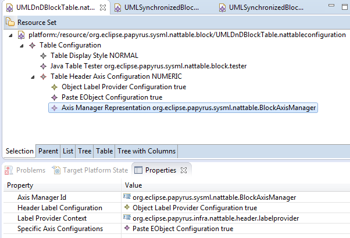Click the Object Label Provider Configuration icon
350x238 pixels.
(54, 87)
